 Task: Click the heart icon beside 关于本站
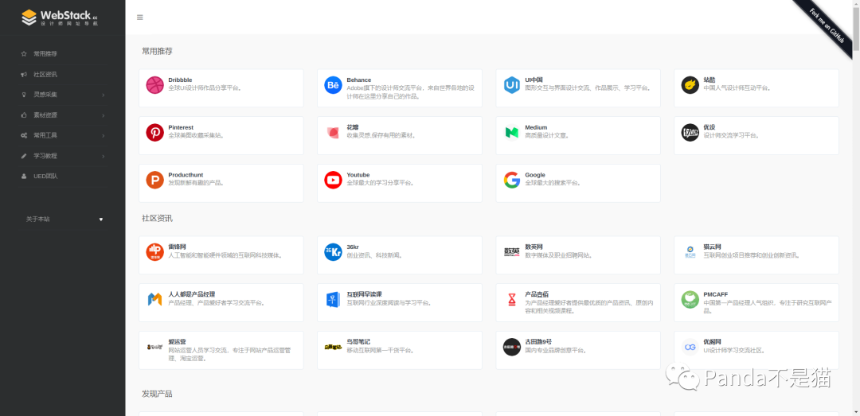(101, 220)
